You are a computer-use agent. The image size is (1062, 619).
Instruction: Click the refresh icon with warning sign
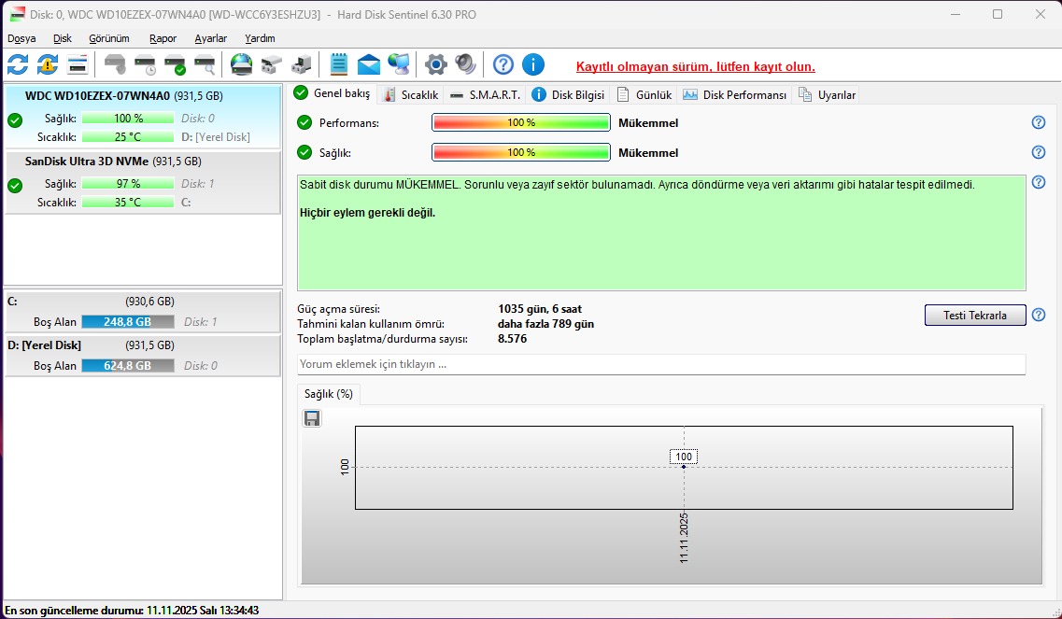[x=48, y=64]
